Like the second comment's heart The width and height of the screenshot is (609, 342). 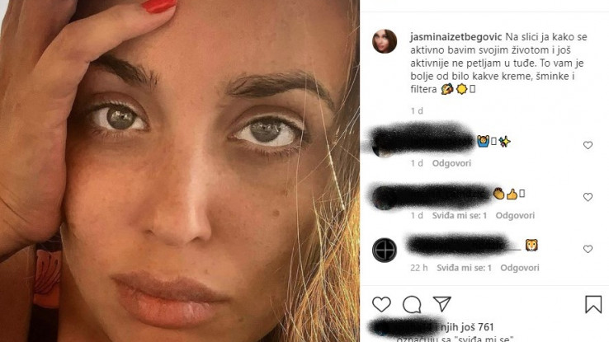point(588,197)
